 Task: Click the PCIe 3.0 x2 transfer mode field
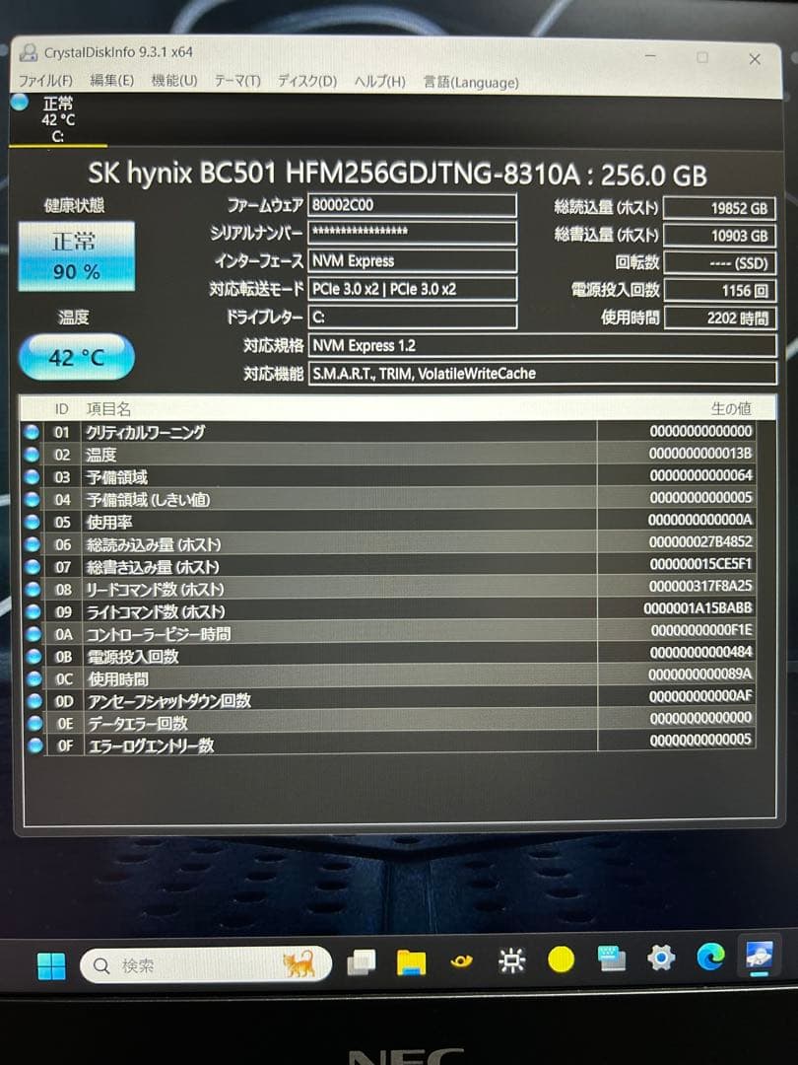coord(412,289)
